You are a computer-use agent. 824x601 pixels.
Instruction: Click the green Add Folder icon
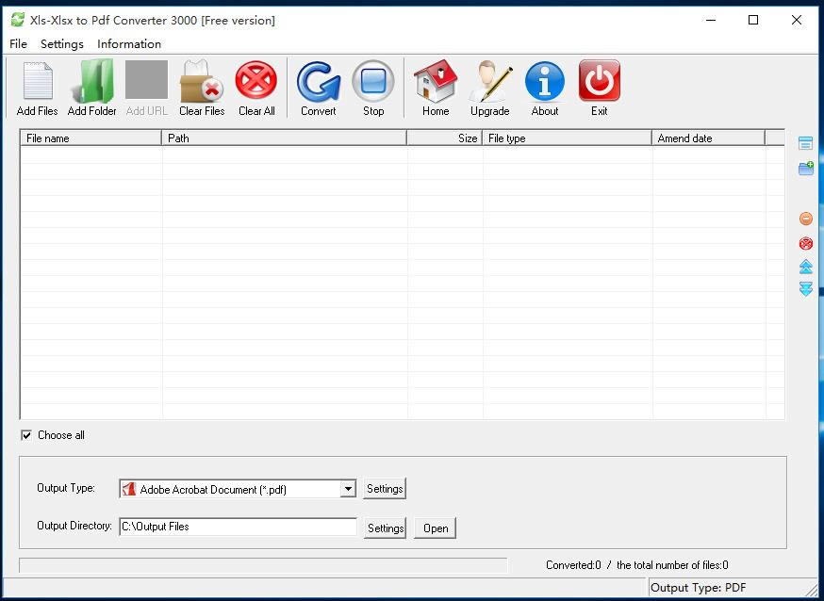pyautogui.click(x=92, y=80)
